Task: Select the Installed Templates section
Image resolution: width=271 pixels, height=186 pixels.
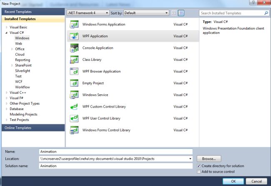Action: (x=33, y=19)
